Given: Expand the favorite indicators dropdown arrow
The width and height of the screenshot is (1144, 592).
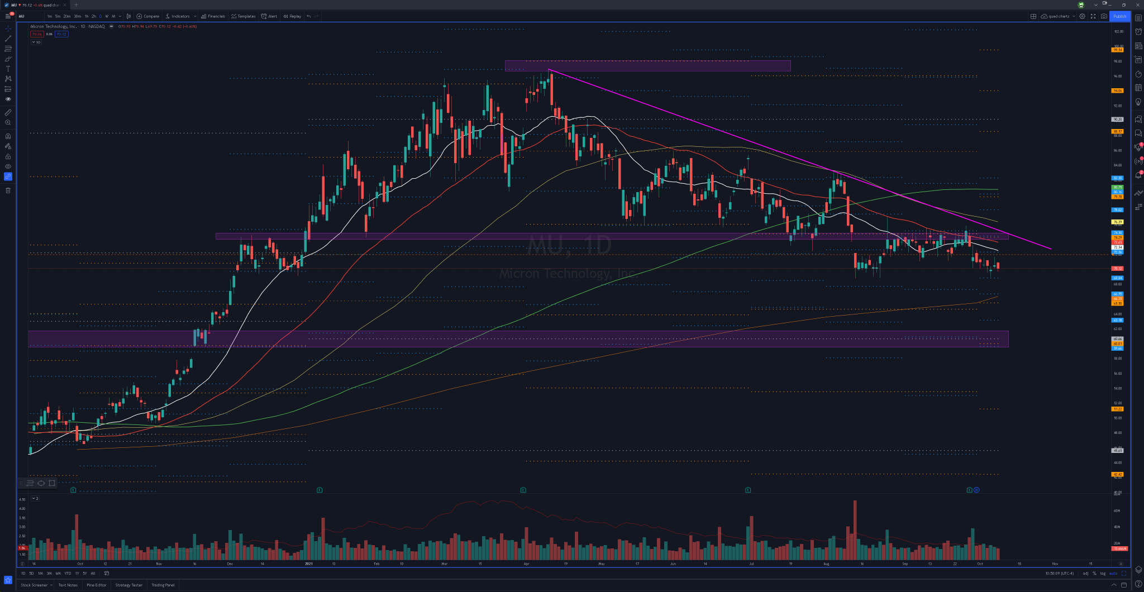Looking at the screenshot, I should pos(195,16).
